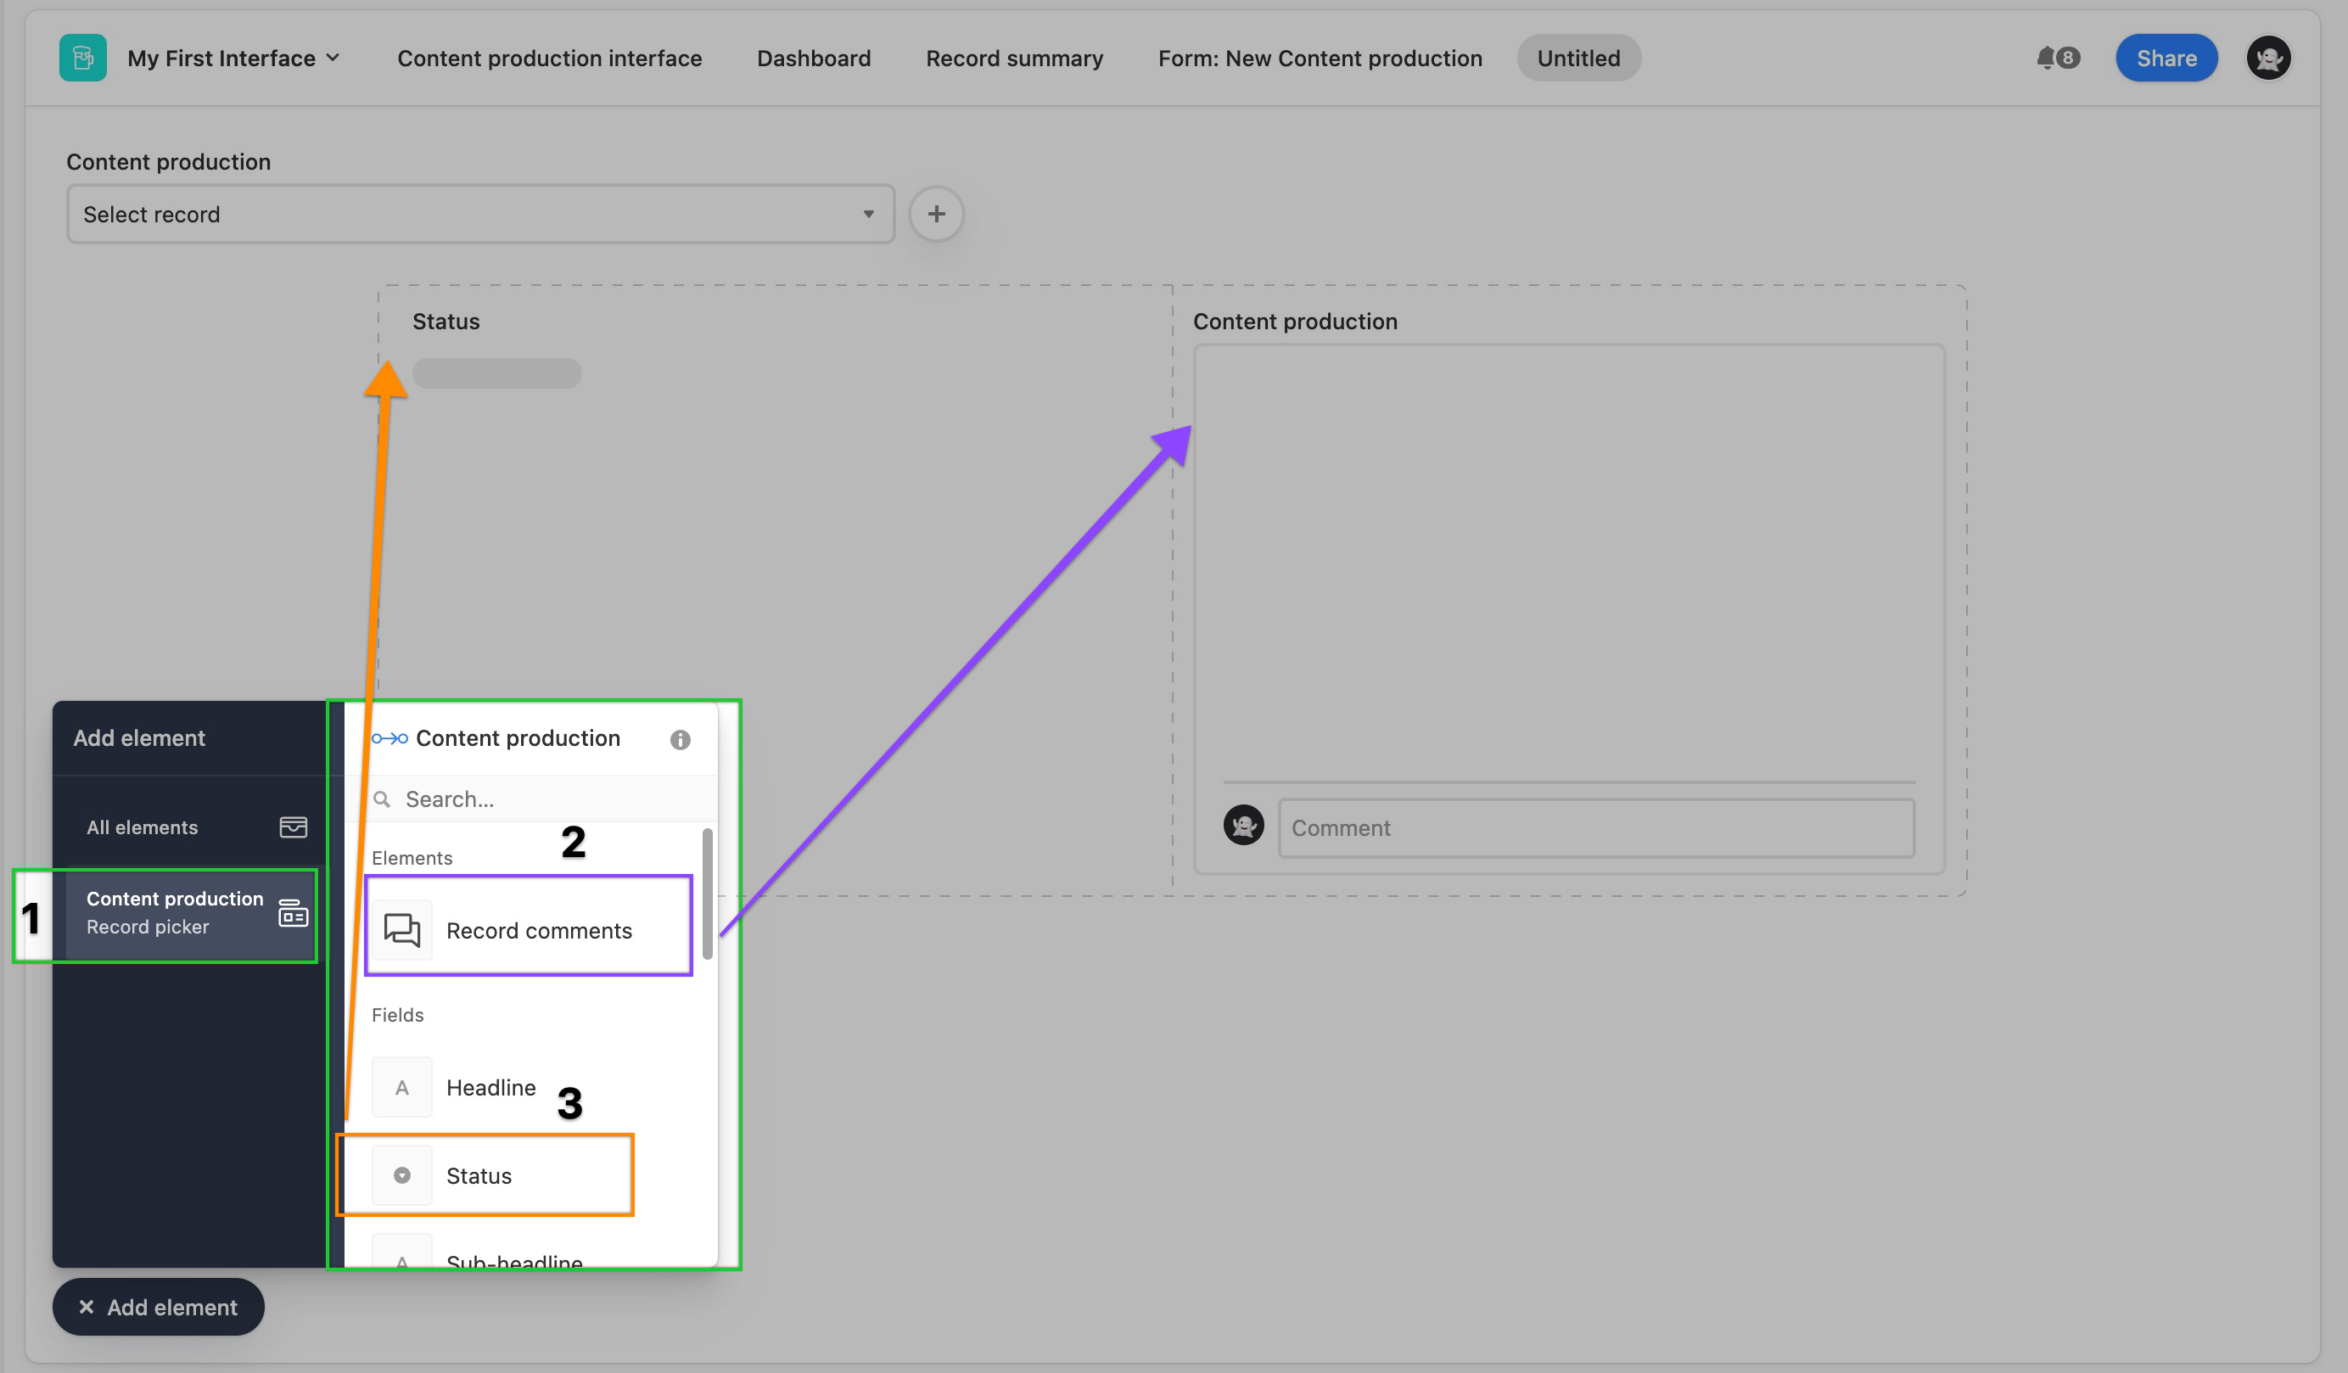This screenshot has height=1373, width=2348.
Task: Select the Headline field from elements list
Action: point(490,1085)
